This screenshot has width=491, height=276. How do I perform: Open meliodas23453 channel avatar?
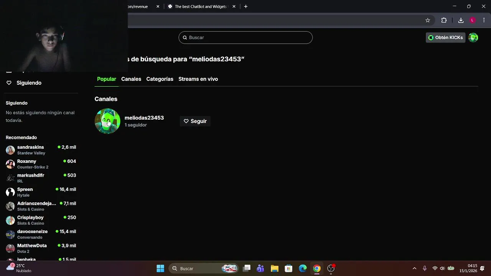point(107,121)
